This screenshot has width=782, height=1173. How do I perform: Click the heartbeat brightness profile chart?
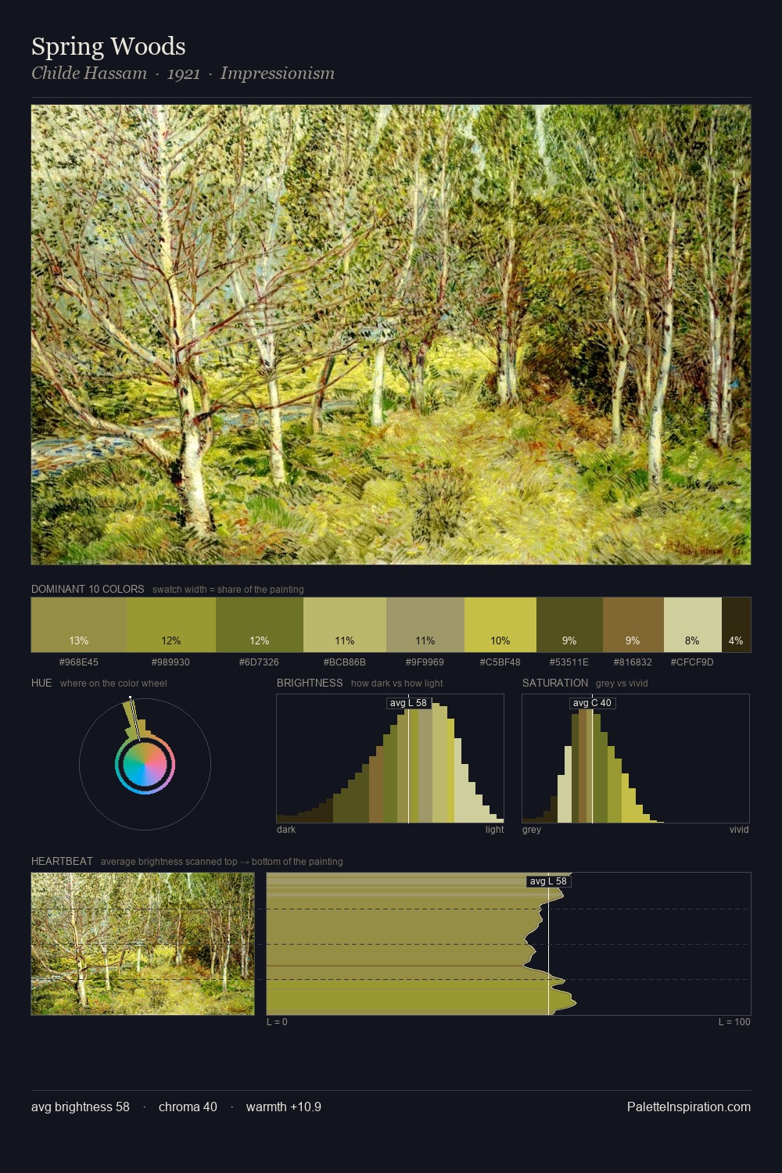pyautogui.click(x=508, y=944)
